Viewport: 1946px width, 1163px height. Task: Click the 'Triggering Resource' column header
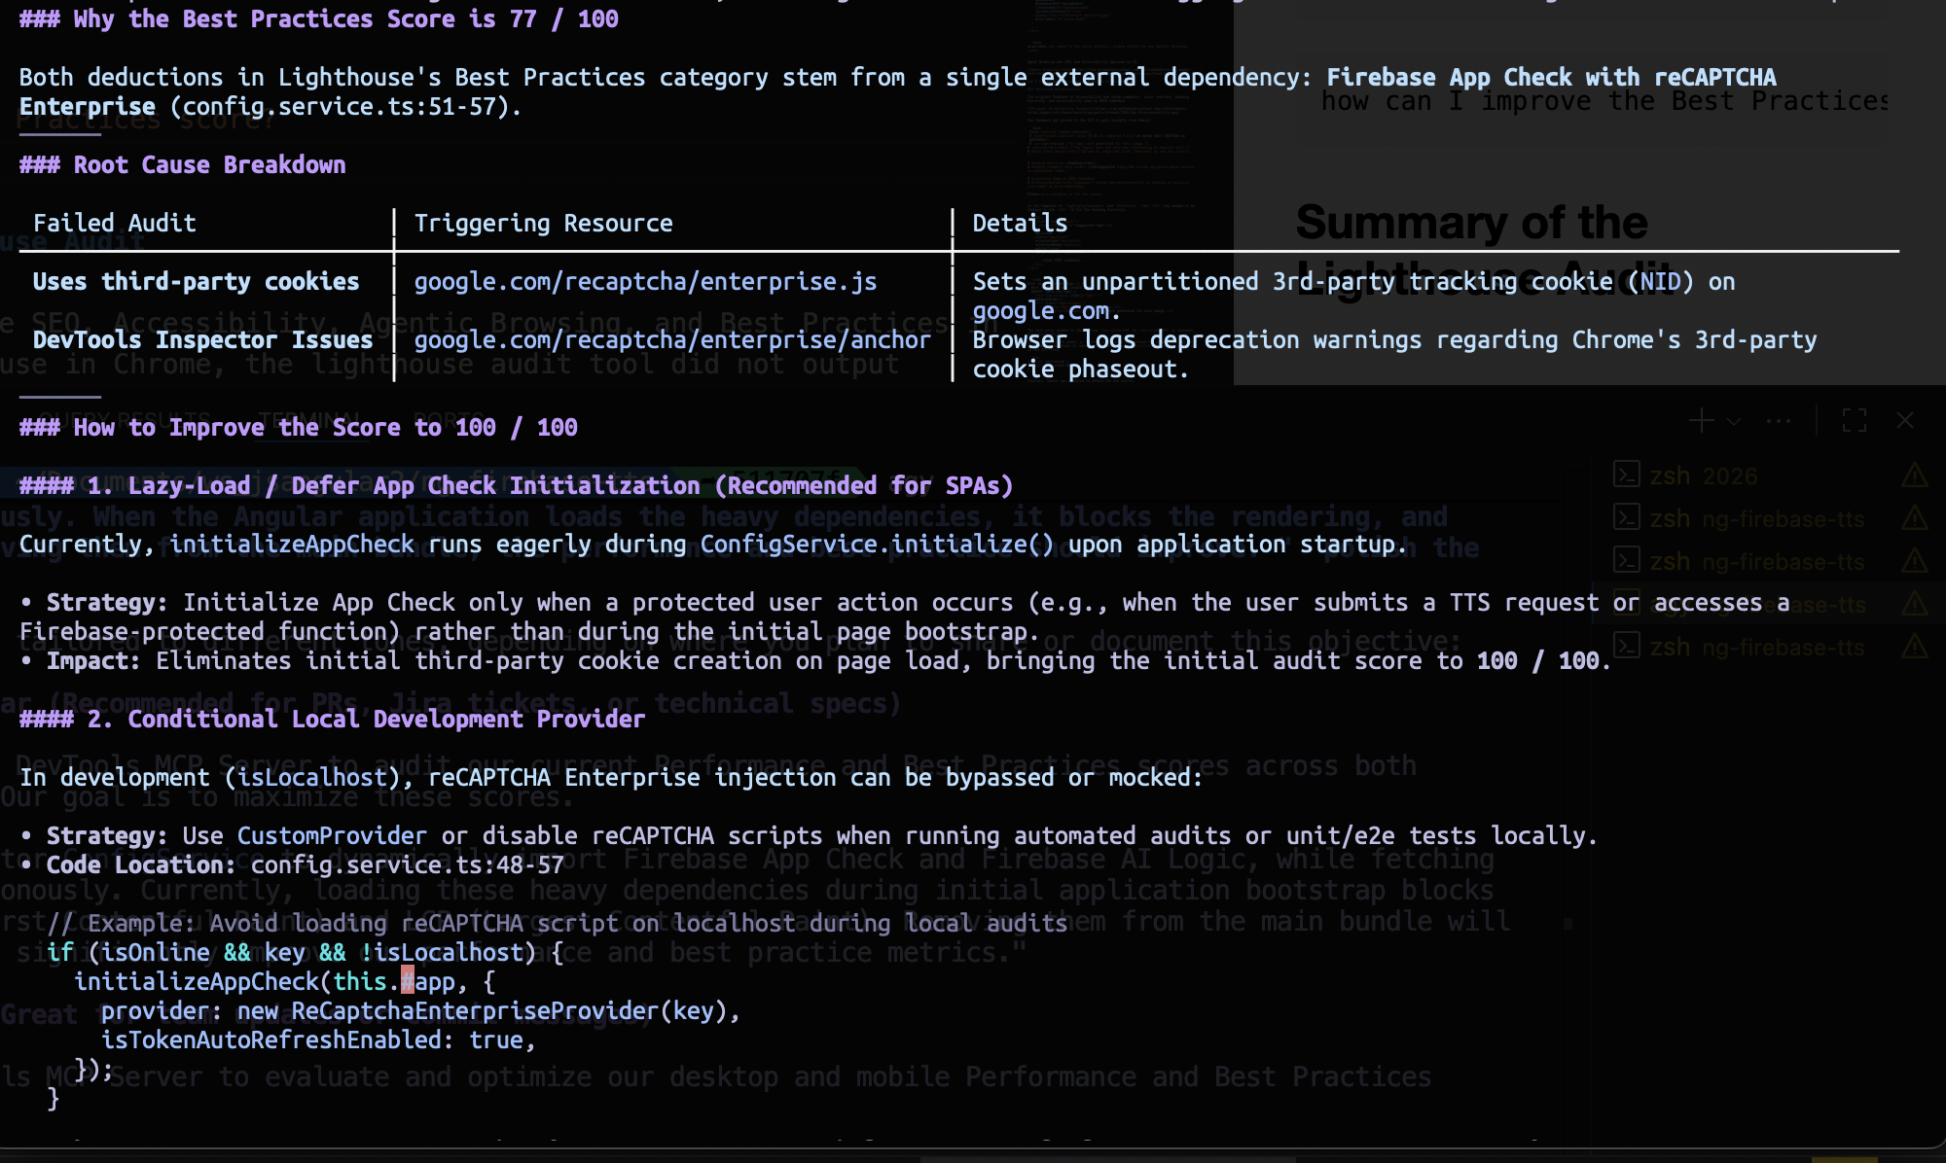click(x=544, y=224)
